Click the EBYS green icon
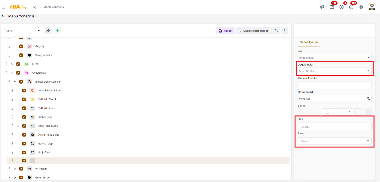This screenshot has height=182, width=380. click(x=26, y=64)
